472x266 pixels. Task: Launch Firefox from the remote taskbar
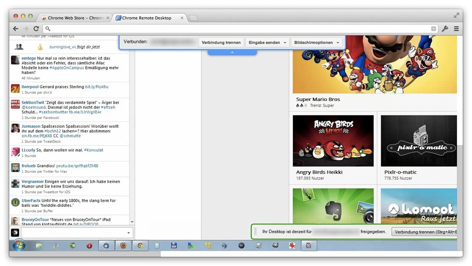coord(123,245)
